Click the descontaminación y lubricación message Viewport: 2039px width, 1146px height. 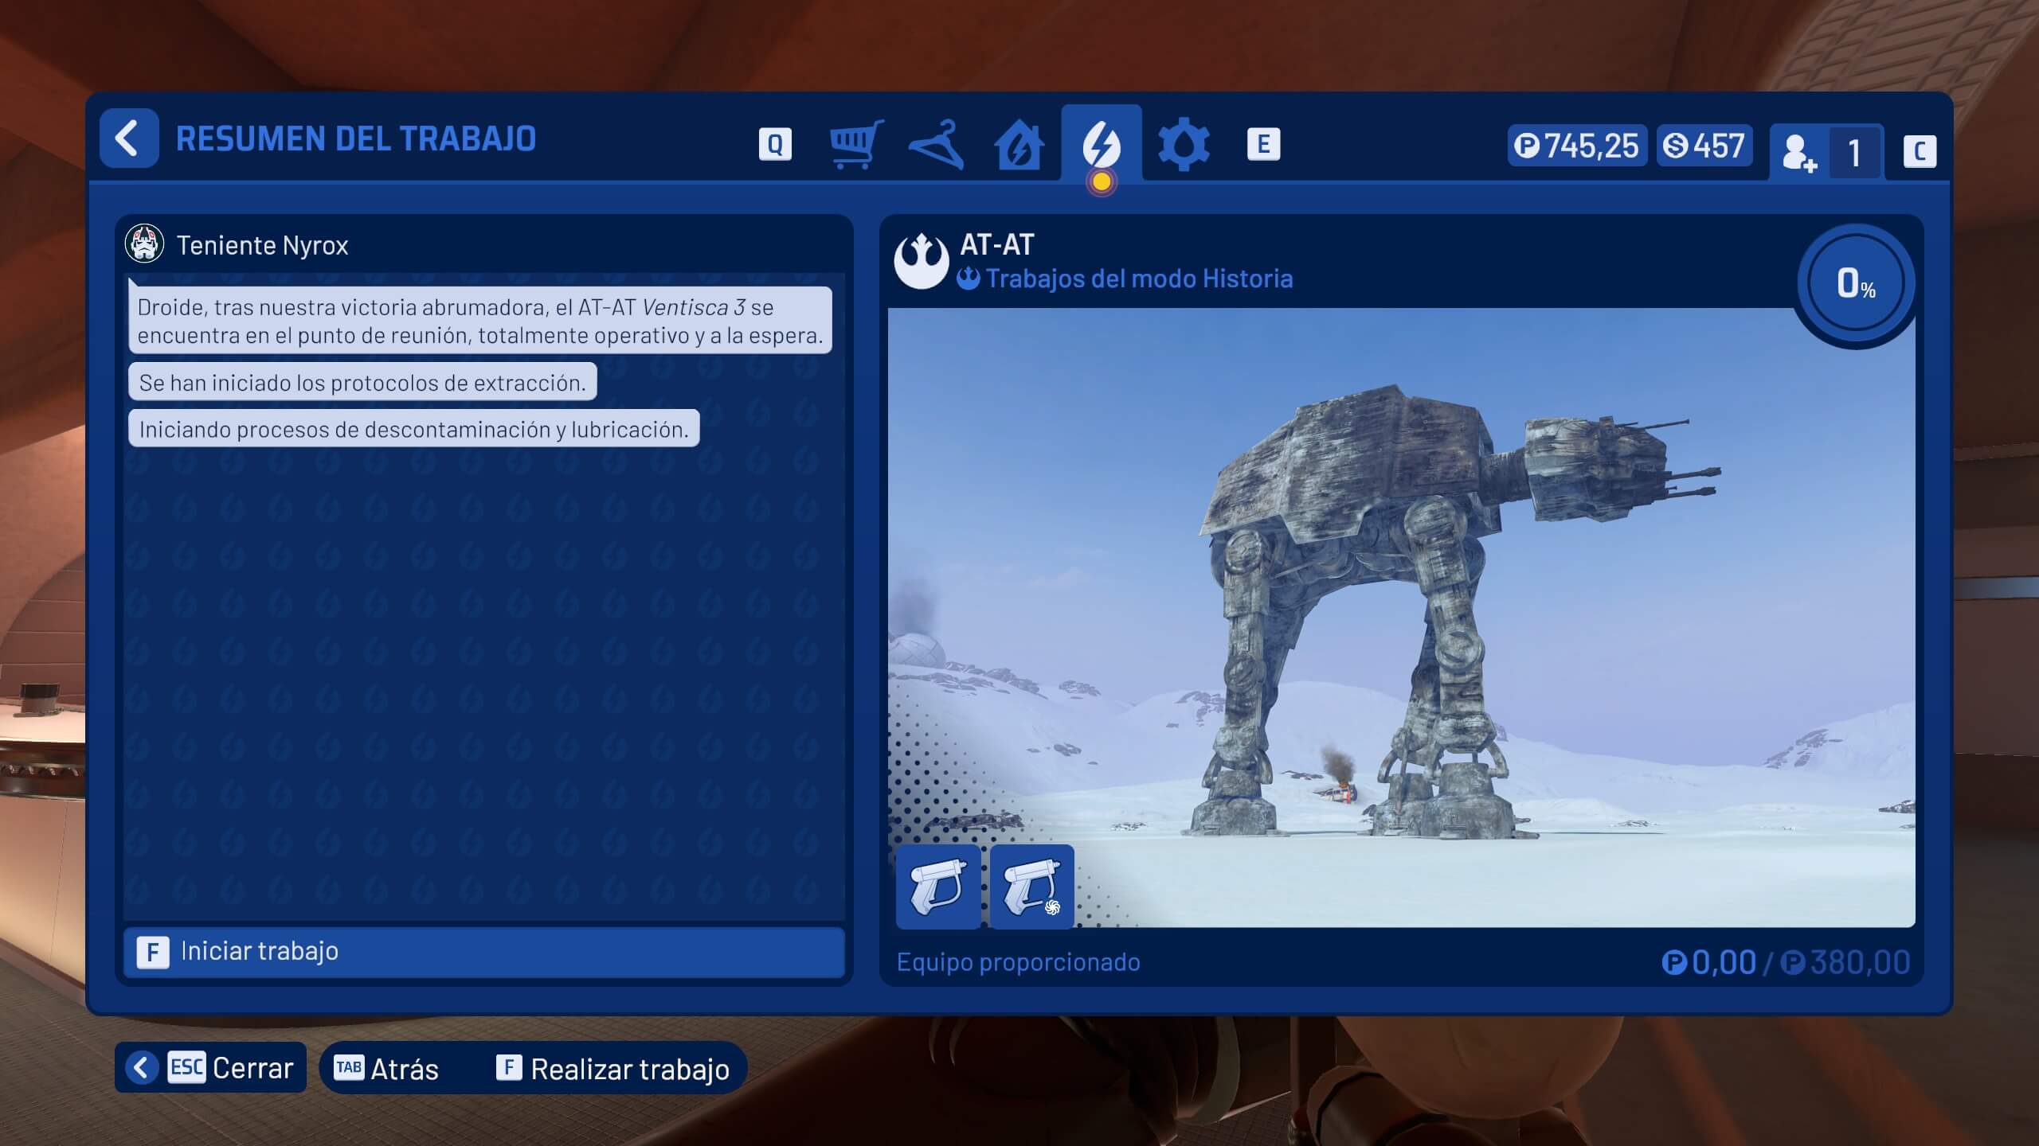413,429
